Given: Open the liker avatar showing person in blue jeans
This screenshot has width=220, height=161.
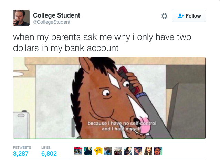Looking at the screenshot, I should (108, 151).
